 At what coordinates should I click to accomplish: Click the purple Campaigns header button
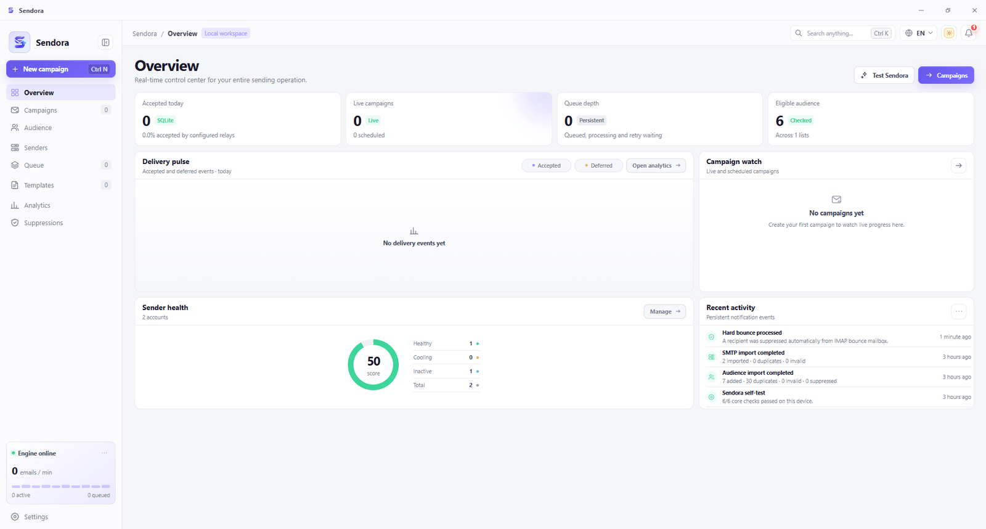[x=946, y=75]
